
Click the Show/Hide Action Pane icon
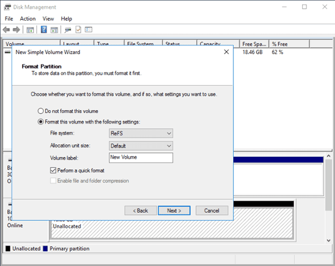54,30
